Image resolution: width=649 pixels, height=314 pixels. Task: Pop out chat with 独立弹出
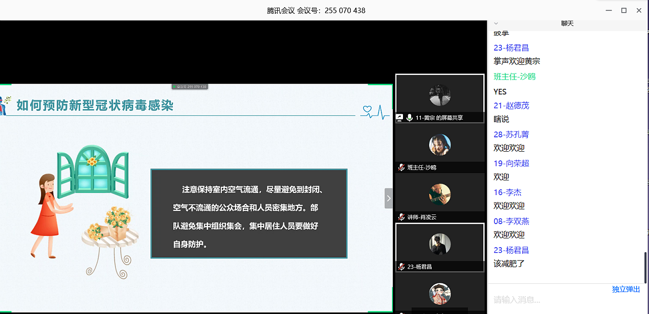[625, 289]
